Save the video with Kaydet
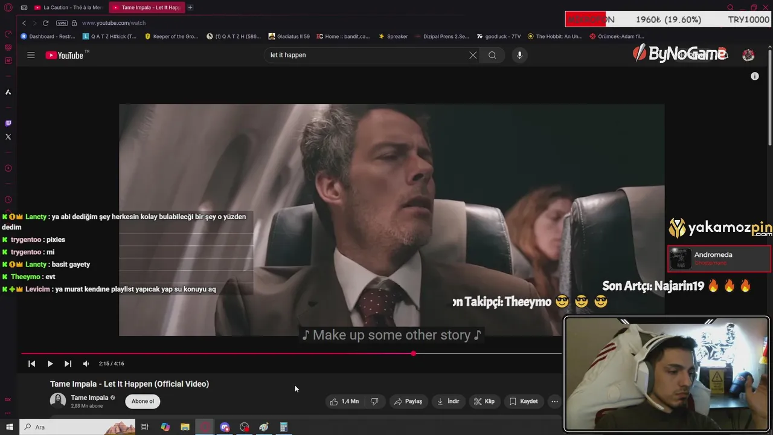Screen dimensions: 773x435 tap(524, 401)
